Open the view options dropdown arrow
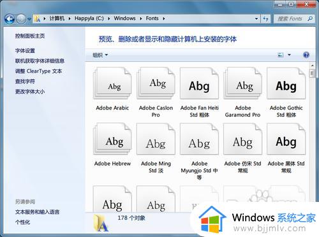This screenshot has width=319, height=237. (289, 55)
